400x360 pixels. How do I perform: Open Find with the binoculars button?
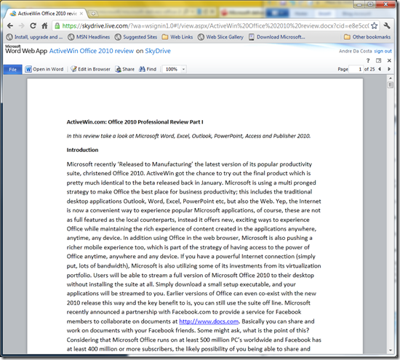(x=148, y=69)
